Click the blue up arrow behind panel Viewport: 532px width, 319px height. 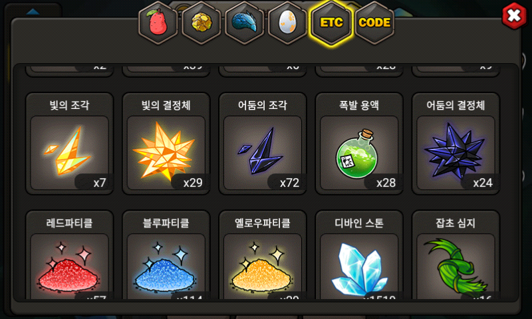[x=33, y=12]
